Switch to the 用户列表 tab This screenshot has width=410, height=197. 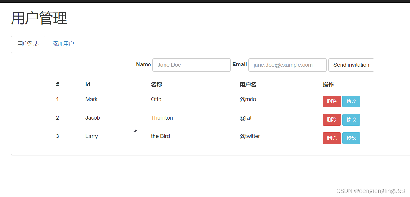(28, 44)
